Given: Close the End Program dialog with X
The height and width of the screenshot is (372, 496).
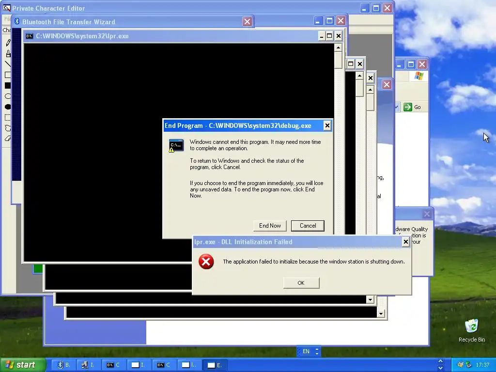Looking at the screenshot, I should coord(327,125).
